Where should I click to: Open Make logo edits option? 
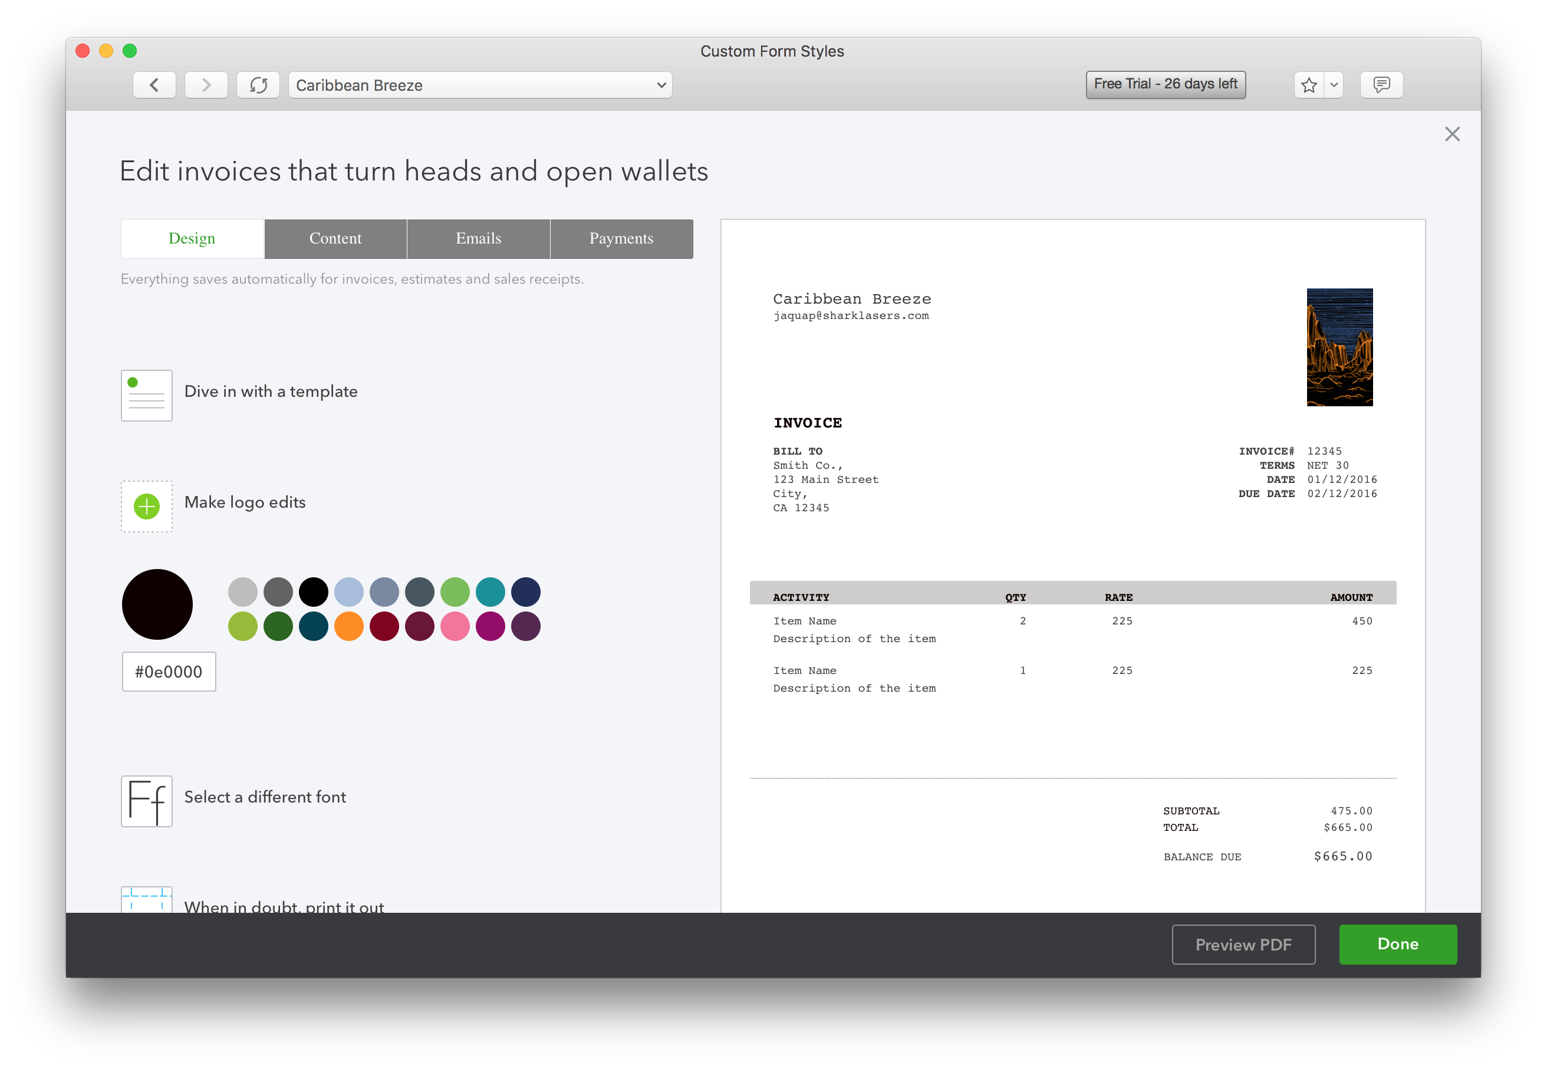pyautogui.click(x=245, y=502)
